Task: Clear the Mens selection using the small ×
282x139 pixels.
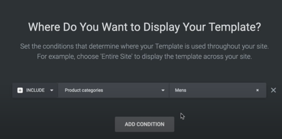Action: point(257,90)
